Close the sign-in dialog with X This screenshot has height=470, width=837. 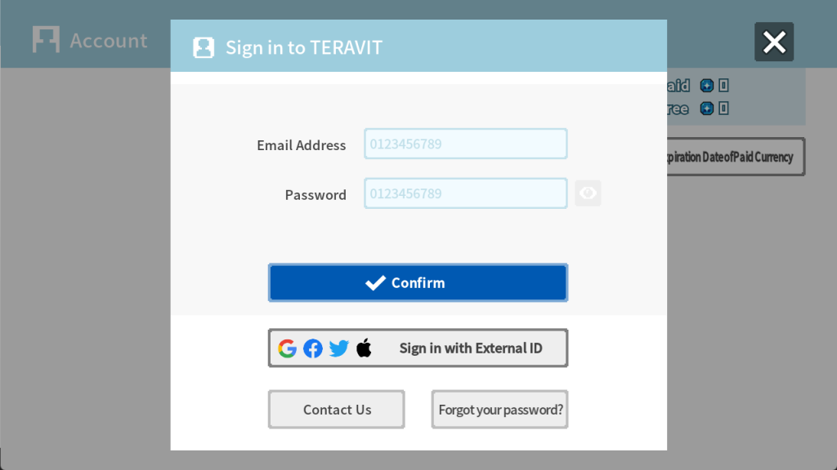pyautogui.click(x=774, y=42)
